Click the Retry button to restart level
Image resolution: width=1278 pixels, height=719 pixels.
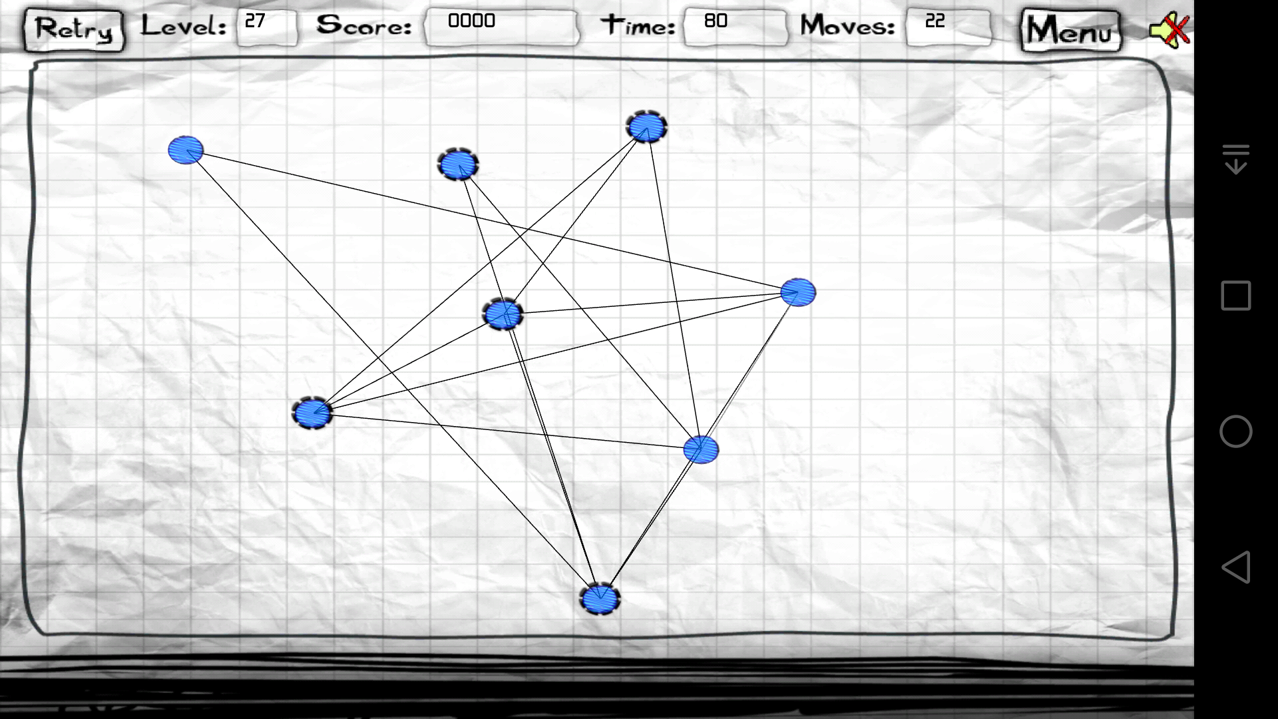(73, 28)
